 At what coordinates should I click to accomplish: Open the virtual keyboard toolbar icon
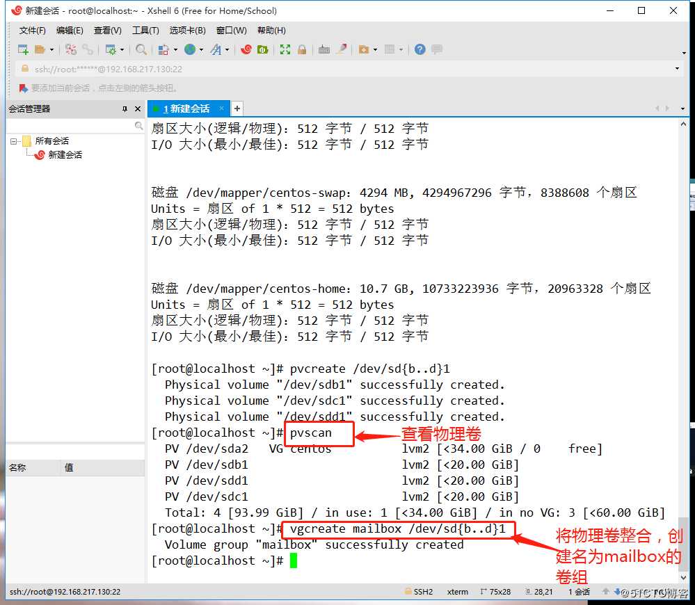point(325,49)
